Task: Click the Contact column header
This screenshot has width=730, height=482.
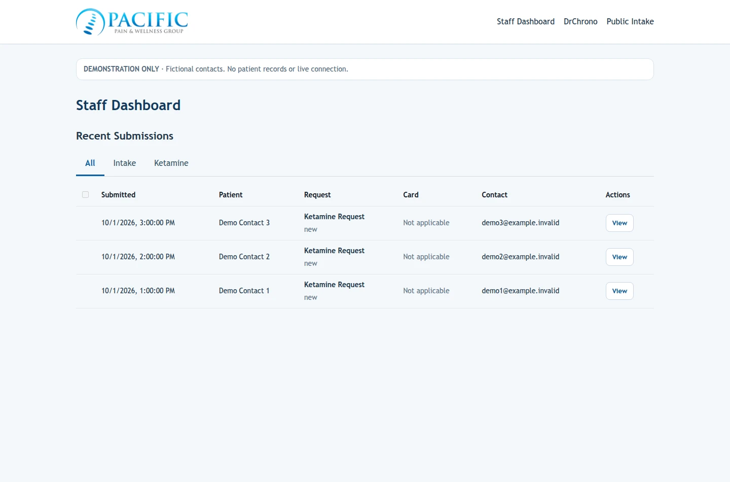Action: coord(494,195)
